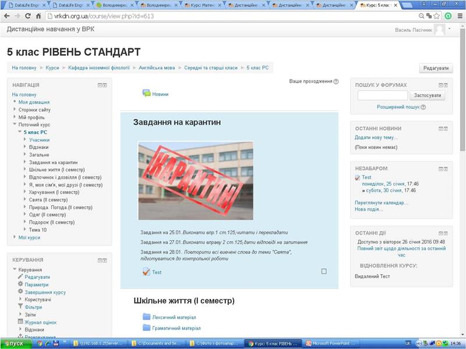Image resolution: width=466 pixels, height=349 pixels.
Task: Go to Курси in the breadcrumb
Action: [x=52, y=67]
